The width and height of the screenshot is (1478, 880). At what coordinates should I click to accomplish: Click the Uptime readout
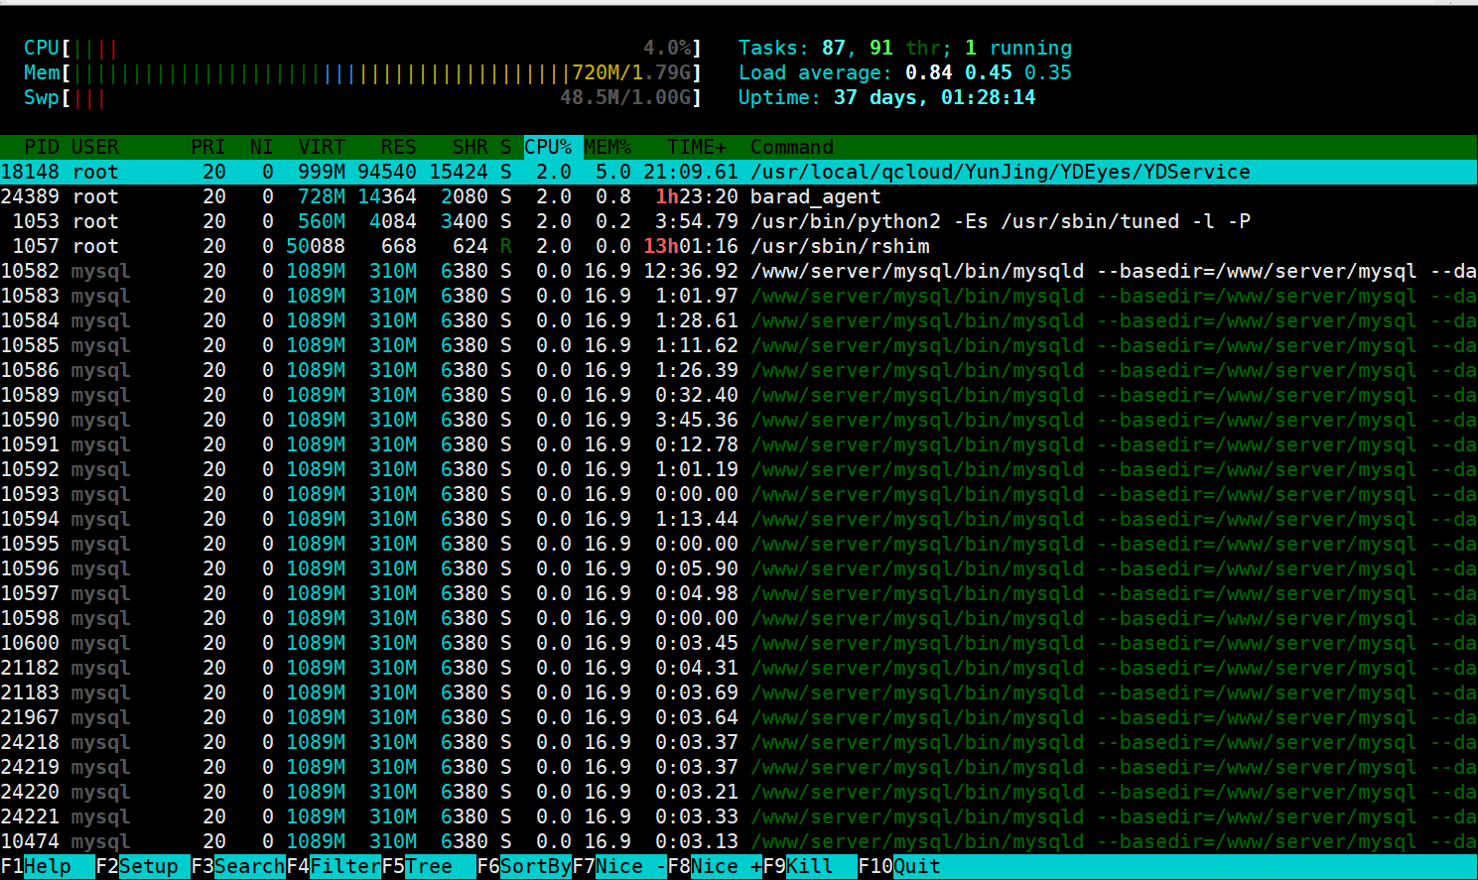(x=887, y=97)
